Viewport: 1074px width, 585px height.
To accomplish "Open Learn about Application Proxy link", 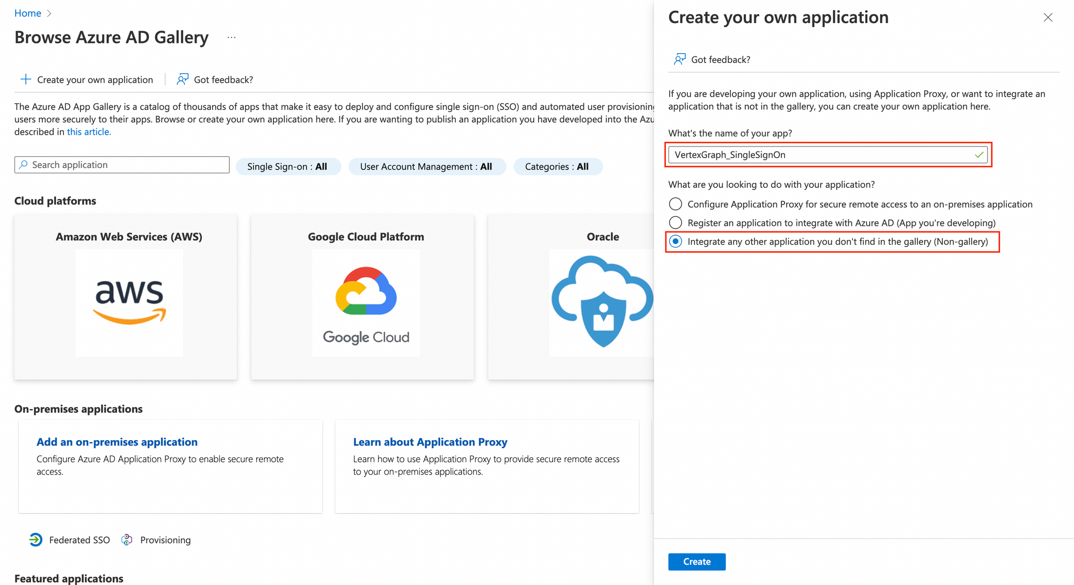I will [x=430, y=442].
